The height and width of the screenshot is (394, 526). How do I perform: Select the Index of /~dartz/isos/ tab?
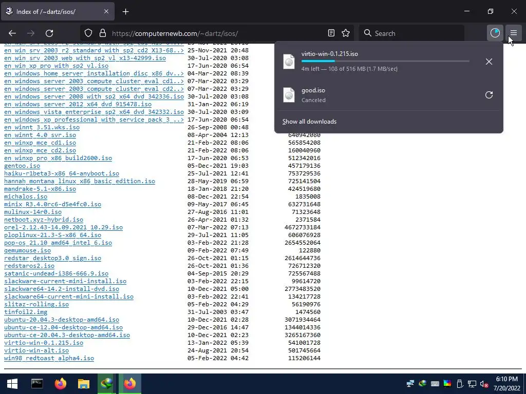click(x=58, y=11)
